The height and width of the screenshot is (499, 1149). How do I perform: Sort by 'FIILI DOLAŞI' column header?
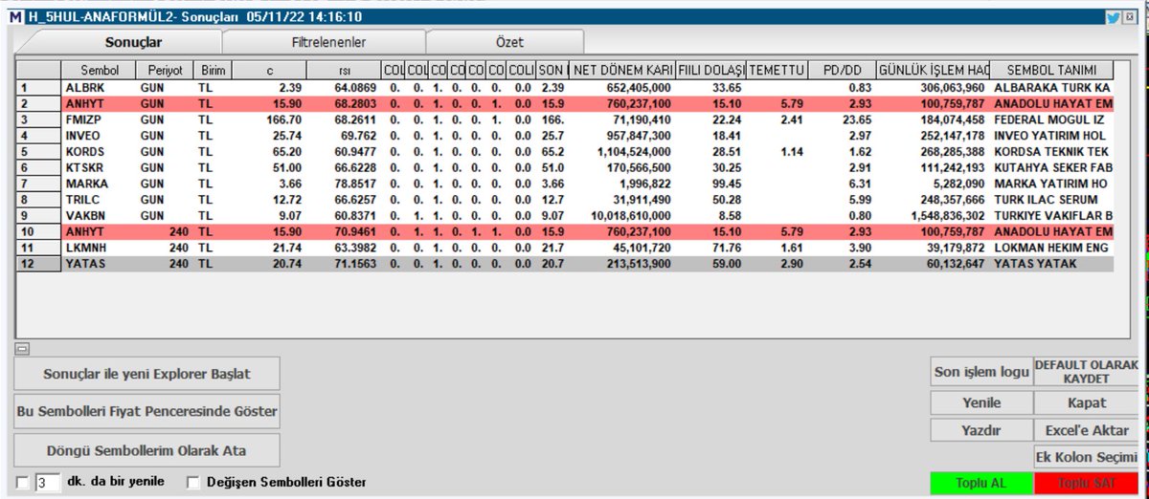[711, 71]
